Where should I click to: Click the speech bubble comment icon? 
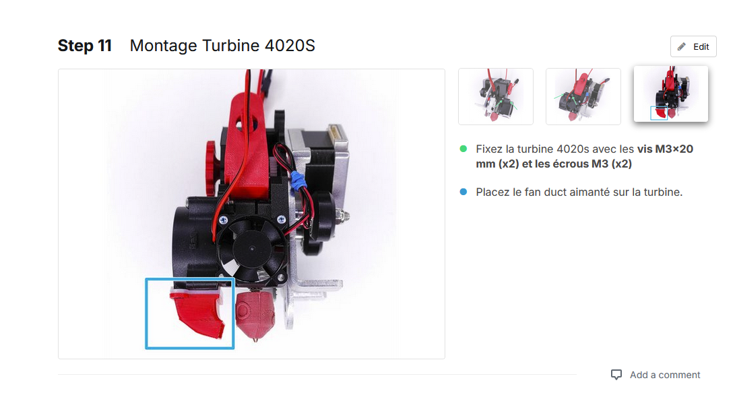(616, 375)
